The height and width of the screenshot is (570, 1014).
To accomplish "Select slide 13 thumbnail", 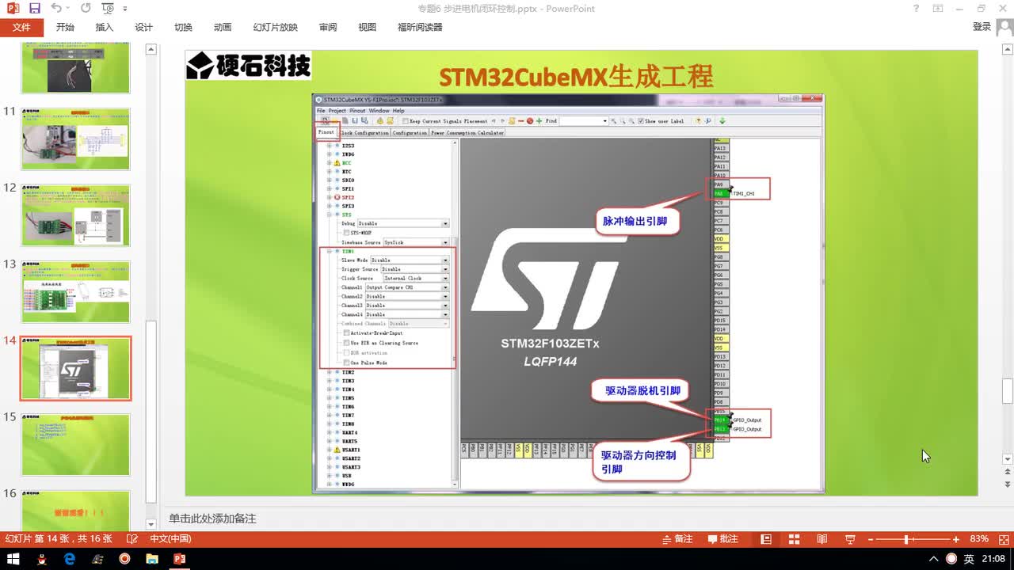I will [x=75, y=292].
